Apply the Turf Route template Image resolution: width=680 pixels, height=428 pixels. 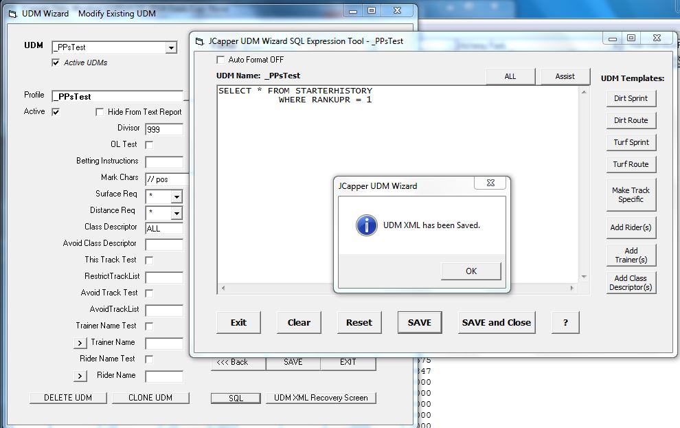631,164
